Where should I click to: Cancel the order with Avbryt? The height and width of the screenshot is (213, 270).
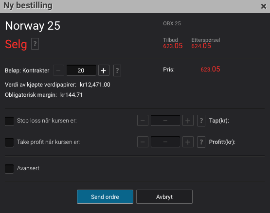pyautogui.click(x=164, y=196)
